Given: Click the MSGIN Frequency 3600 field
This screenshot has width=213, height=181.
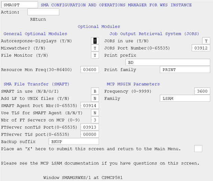Looking at the screenshot, I should point(202,91).
